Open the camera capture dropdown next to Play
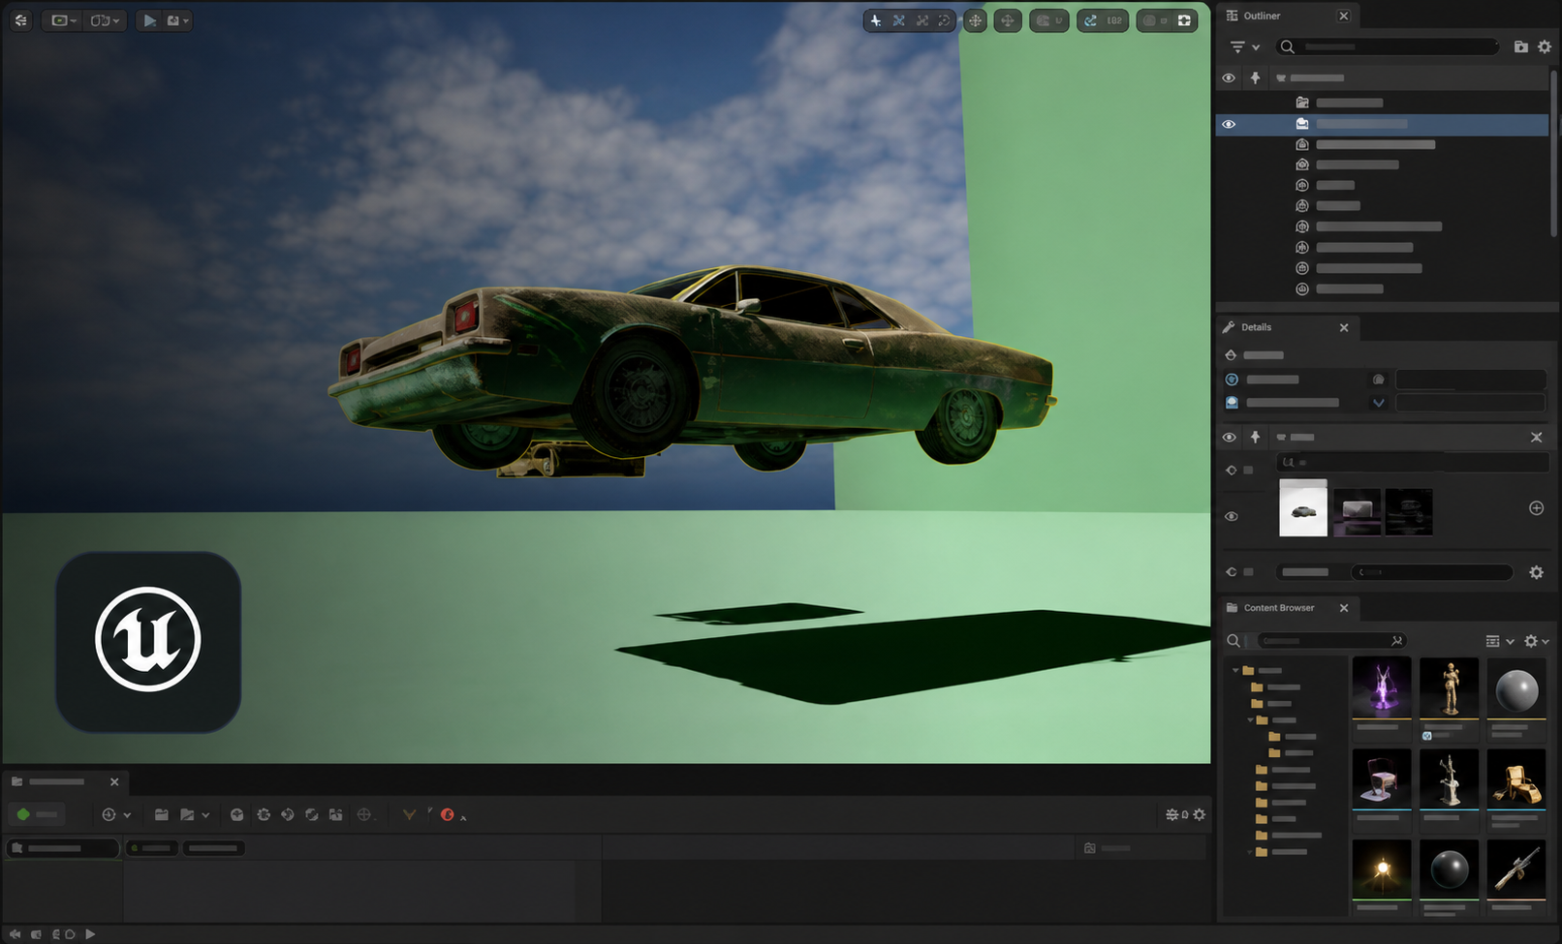This screenshot has width=1562, height=944. coord(177,20)
